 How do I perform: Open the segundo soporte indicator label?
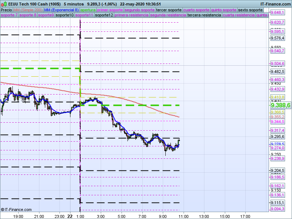pyautogui.click(x=139, y=10)
